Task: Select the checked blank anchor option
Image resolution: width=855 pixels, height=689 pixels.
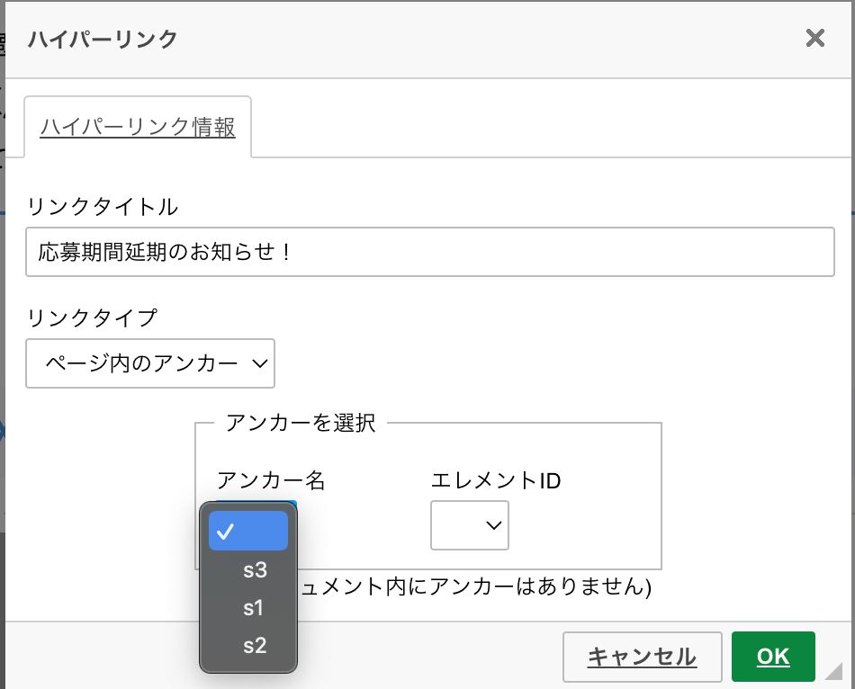Action: coord(248,531)
